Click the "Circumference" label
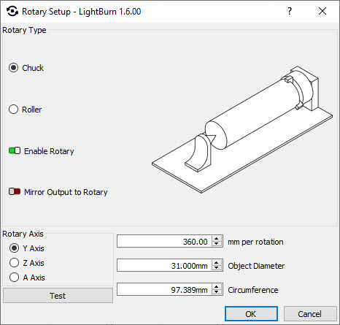The image size is (340, 325). click(x=253, y=290)
